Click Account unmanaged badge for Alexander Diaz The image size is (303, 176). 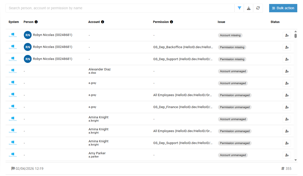pos(233,71)
